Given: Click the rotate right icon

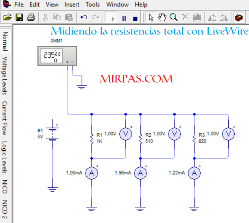Looking at the screenshot, I should point(224,17).
